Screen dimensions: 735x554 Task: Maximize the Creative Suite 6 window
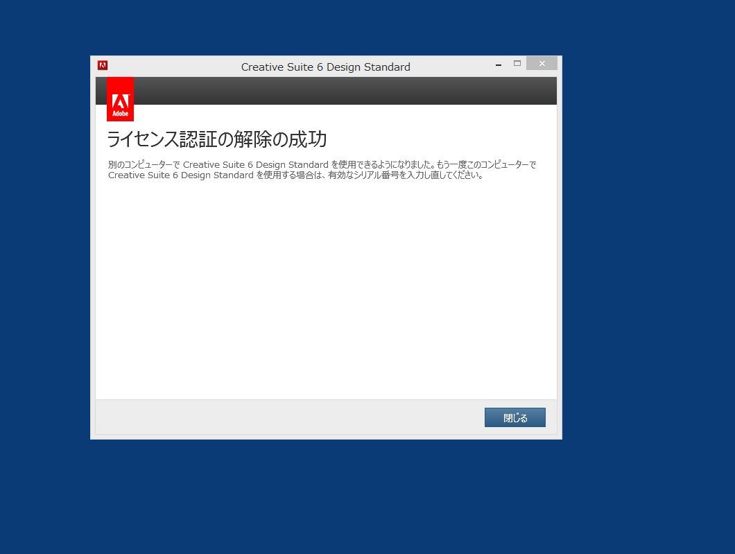click(x=517, y=63)
